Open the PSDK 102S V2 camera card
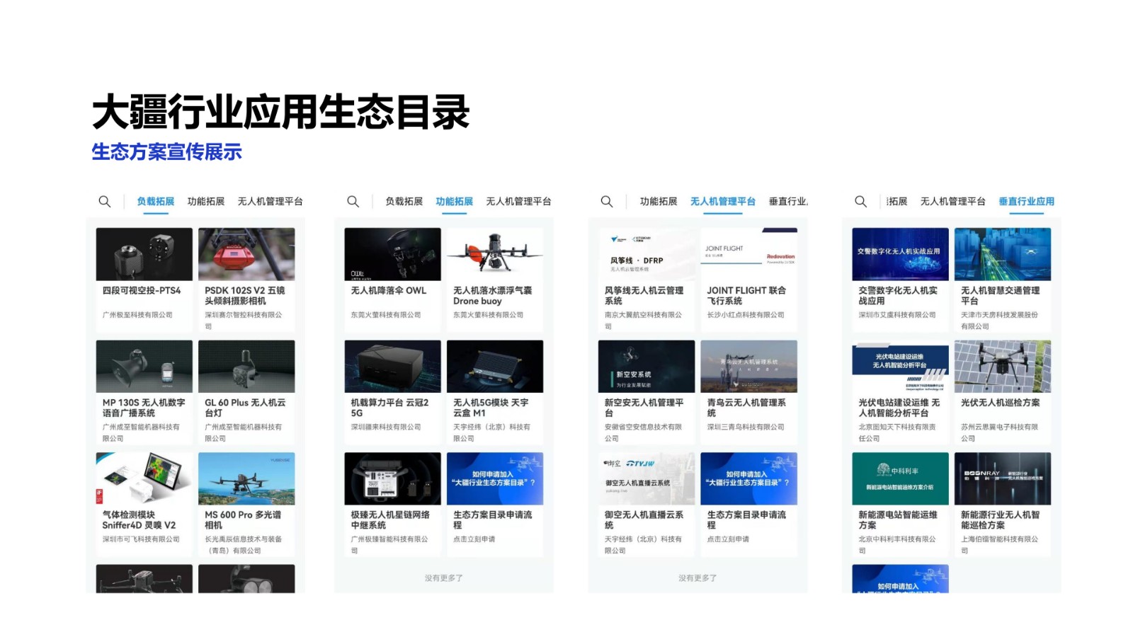Image resolution: width=1133 pixels, height=637 pixels. pyautogui.click(x=246, y=254)
